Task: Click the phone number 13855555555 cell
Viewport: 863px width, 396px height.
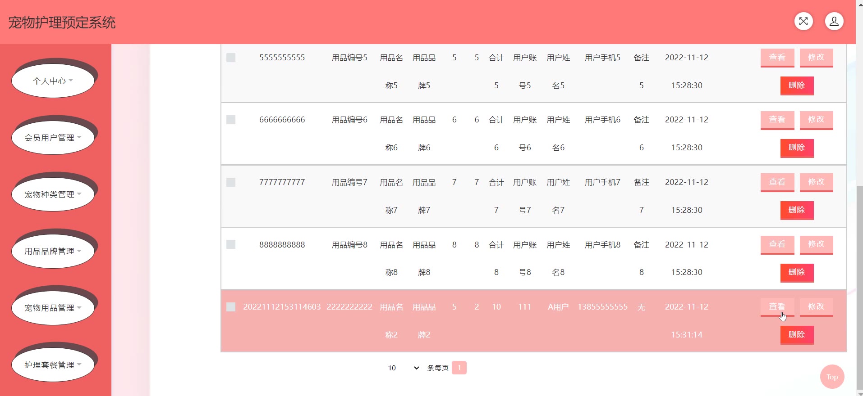Action: pyautogui.click(x=602, y=307)
